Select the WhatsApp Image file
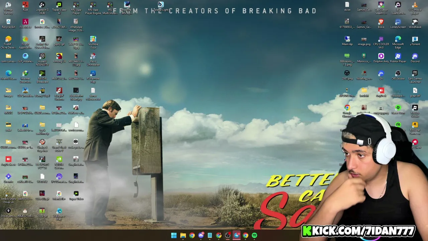Image resolution: width=428 pixels, height=241 pixels. [x=76, y=25]
